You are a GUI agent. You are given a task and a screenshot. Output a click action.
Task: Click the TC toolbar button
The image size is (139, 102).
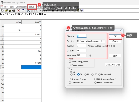(x=69, y=10)
